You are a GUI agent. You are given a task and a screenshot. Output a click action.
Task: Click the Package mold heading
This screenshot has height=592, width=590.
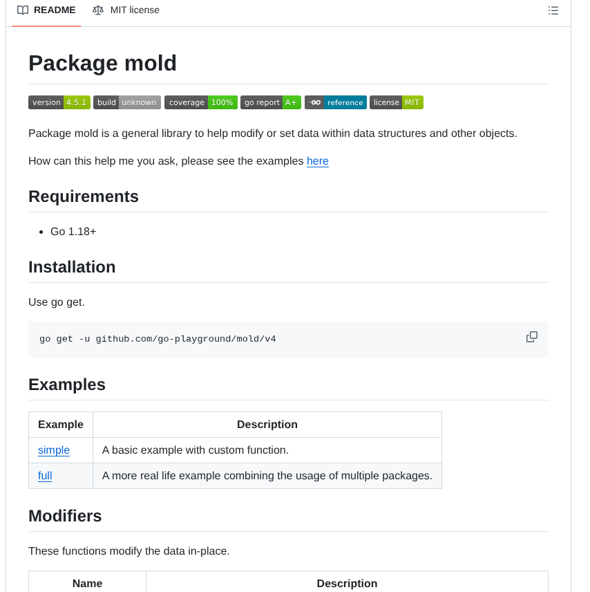click(x=102, y=63)
